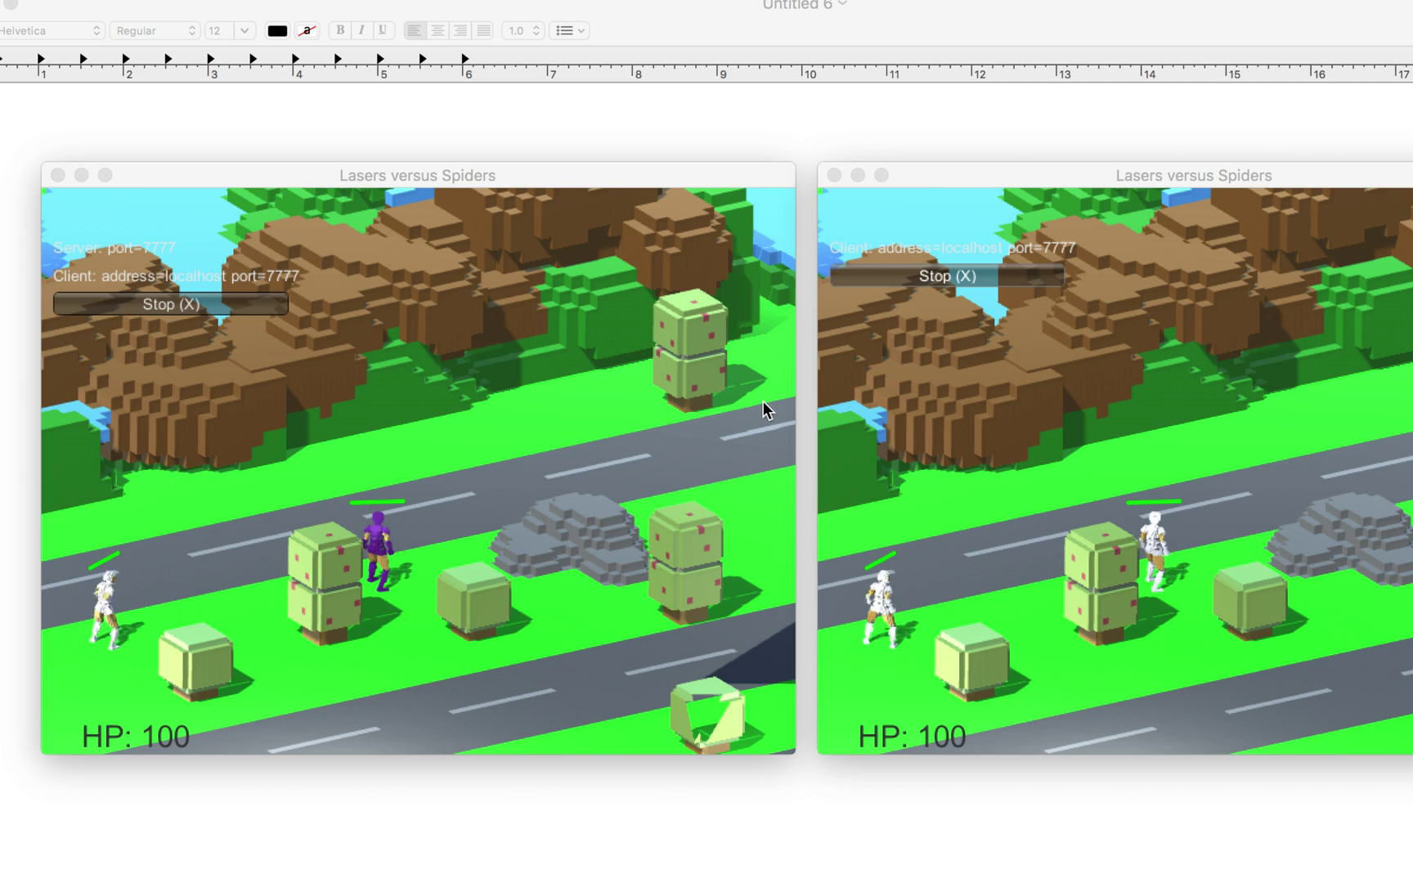The height and width of the screenshot is (883, 1413).
Task: Click Stop (X) in right game window
Action: coord(947,276)
